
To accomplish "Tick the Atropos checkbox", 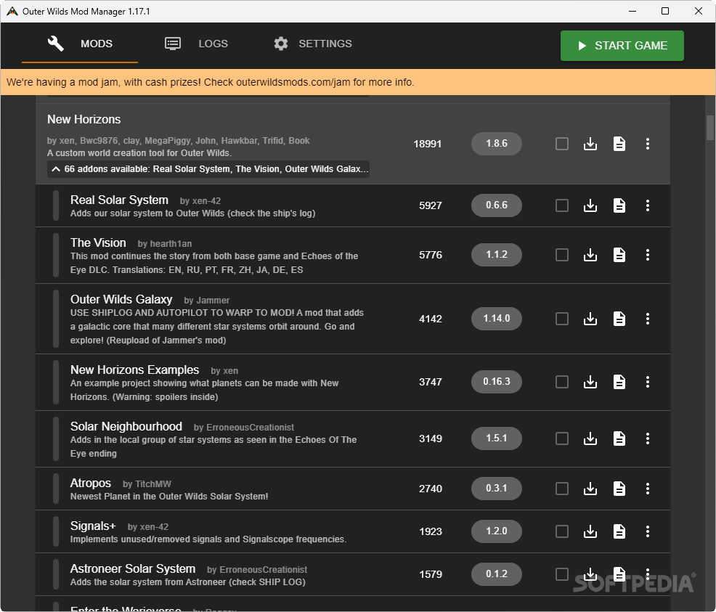I will pyautogui.click(x=561, y=489).
